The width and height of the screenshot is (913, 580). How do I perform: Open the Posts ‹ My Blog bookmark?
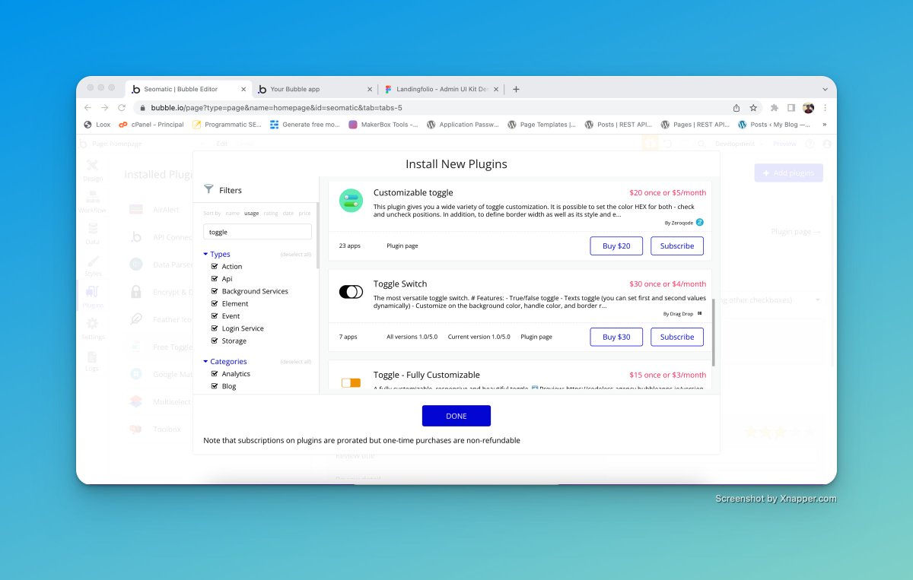[x=774, y=125]
